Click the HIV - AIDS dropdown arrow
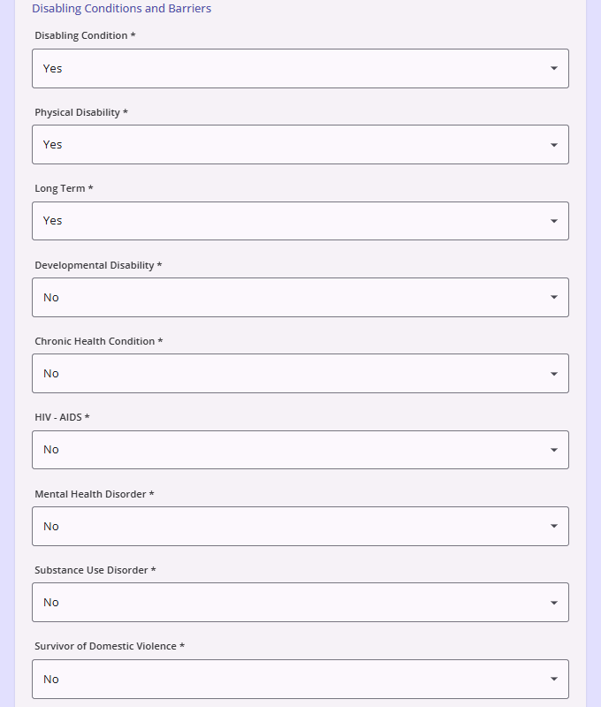 click(x=554, y=450)
